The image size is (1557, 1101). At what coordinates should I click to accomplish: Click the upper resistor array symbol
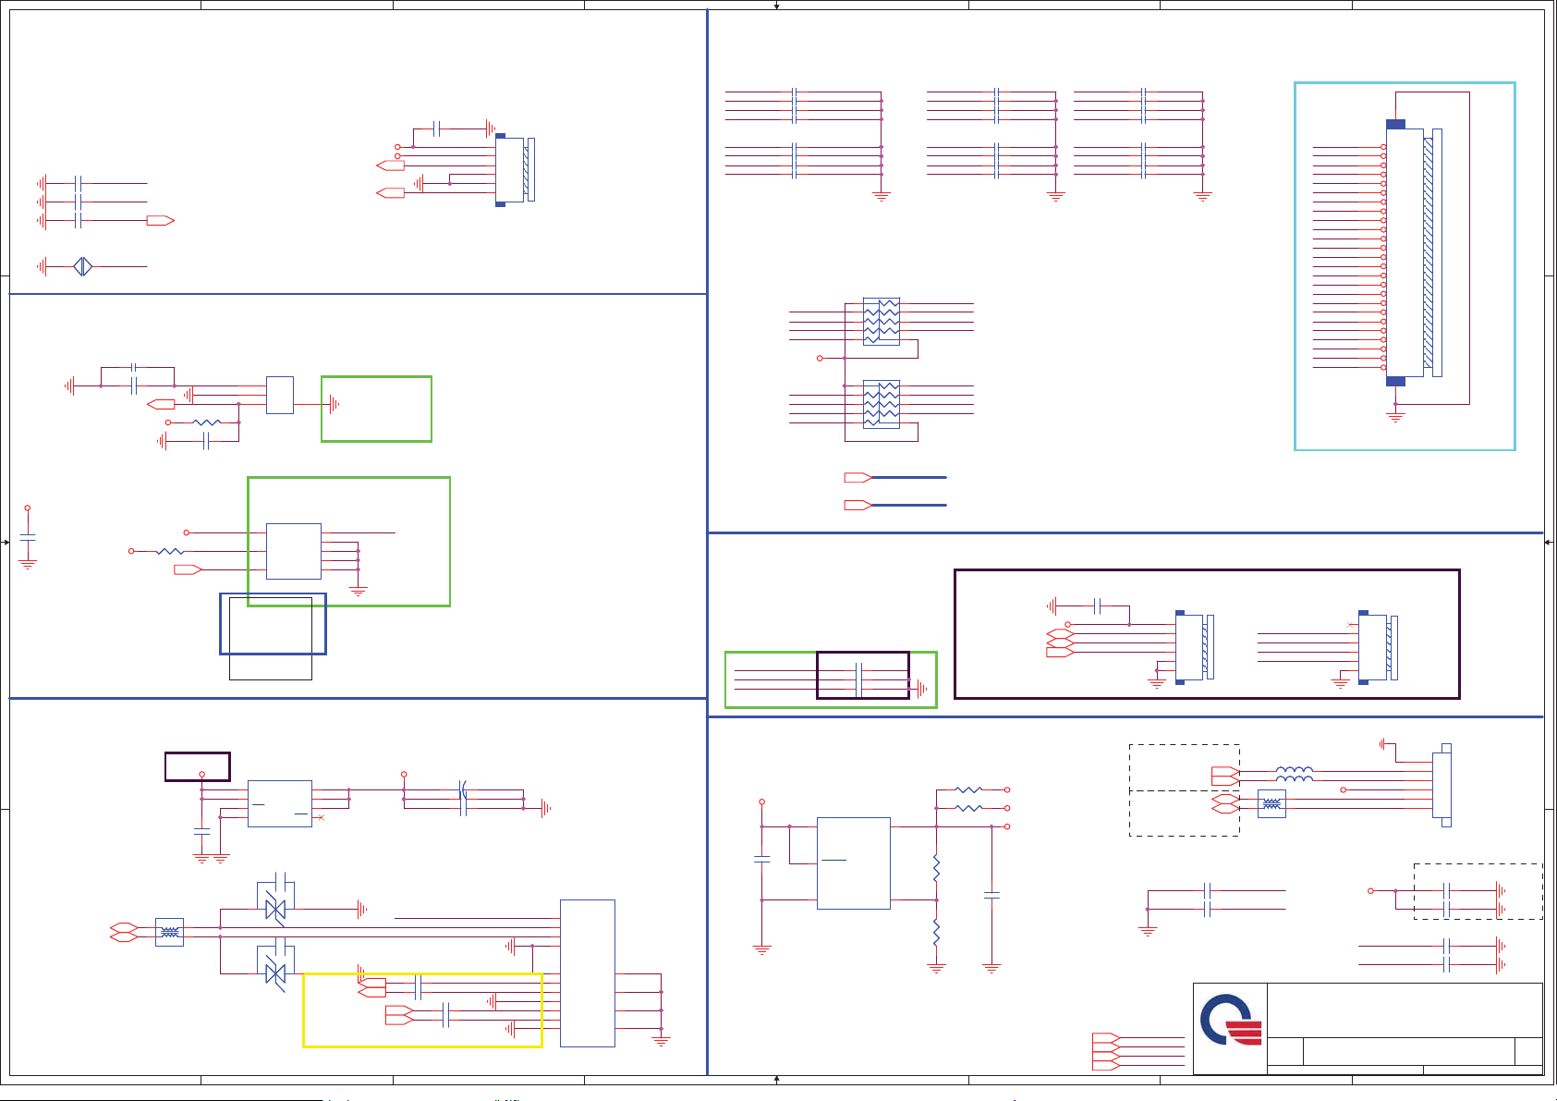point(881,321)
